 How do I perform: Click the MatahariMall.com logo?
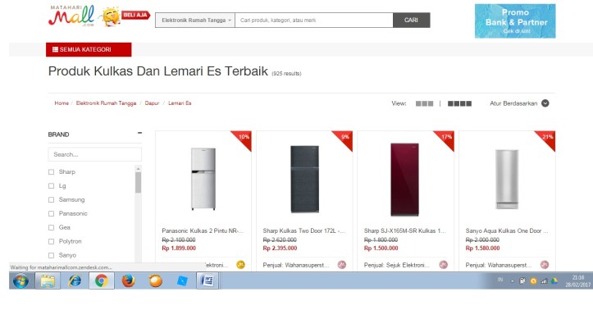click(x=71, y=16)
